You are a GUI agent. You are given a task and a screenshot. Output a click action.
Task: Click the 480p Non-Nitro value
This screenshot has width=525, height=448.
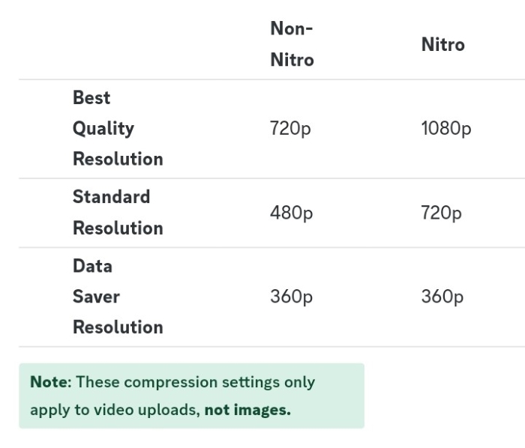[x=291, y=214]
